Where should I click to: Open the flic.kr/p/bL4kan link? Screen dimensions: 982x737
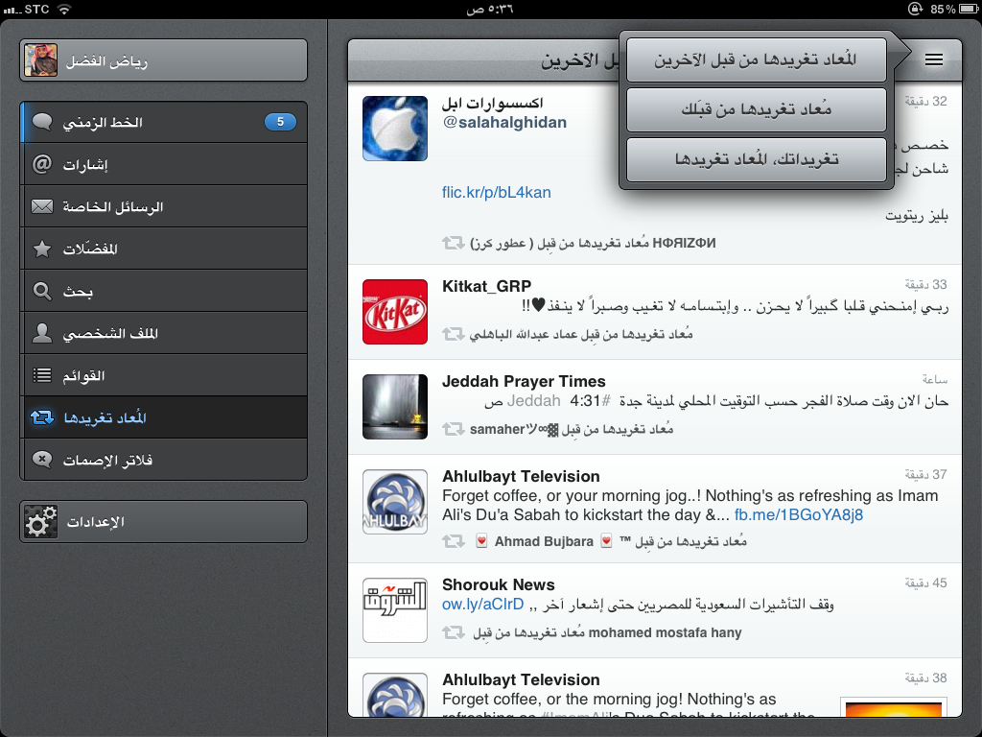[x=496, y=192]
